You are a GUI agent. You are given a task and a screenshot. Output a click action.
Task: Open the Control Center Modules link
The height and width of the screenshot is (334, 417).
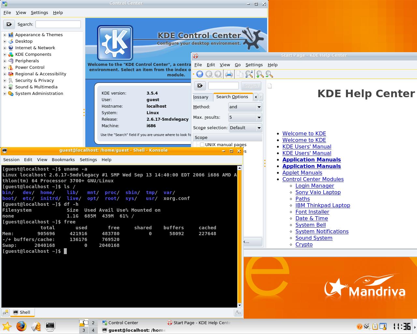point(313,179)
